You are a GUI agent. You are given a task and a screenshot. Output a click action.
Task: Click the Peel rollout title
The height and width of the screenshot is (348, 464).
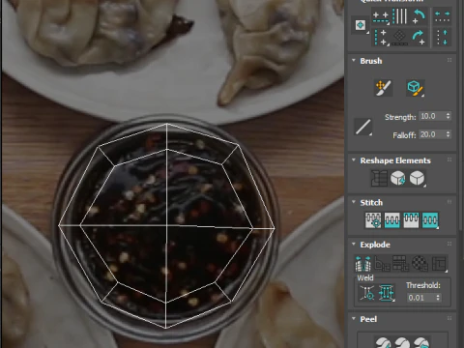click(368, 319)
